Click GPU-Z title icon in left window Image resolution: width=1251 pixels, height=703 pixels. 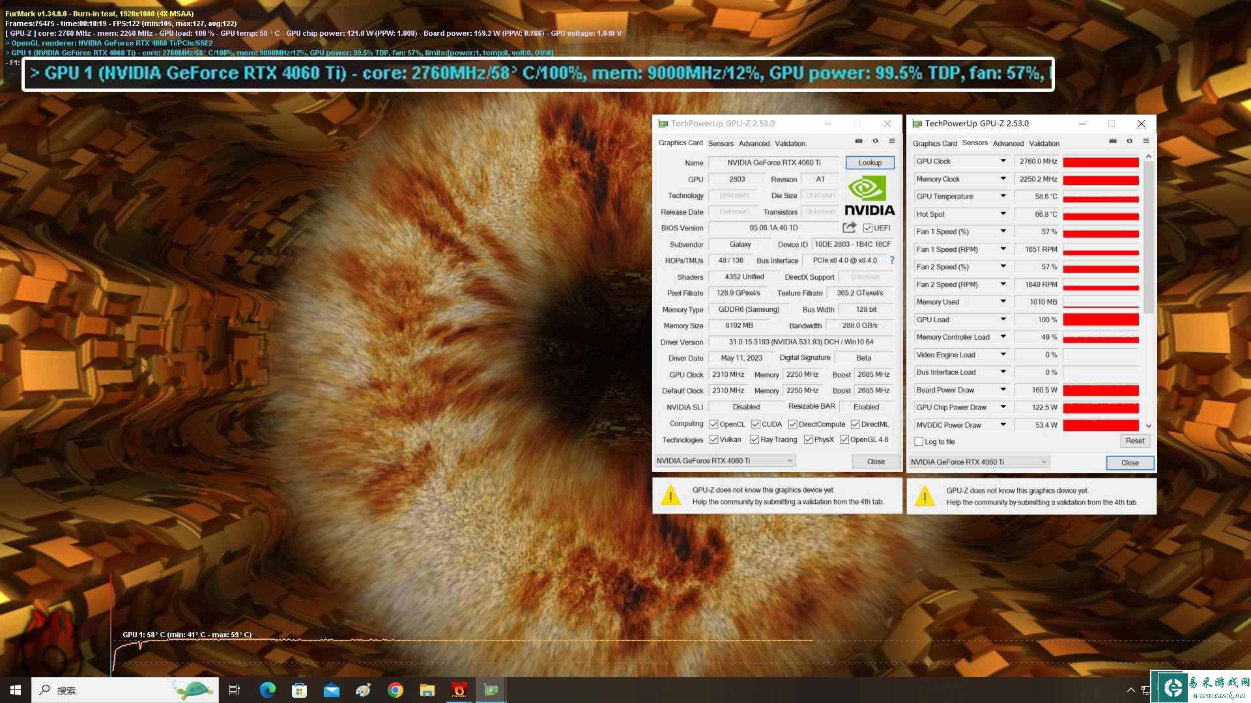663,123
